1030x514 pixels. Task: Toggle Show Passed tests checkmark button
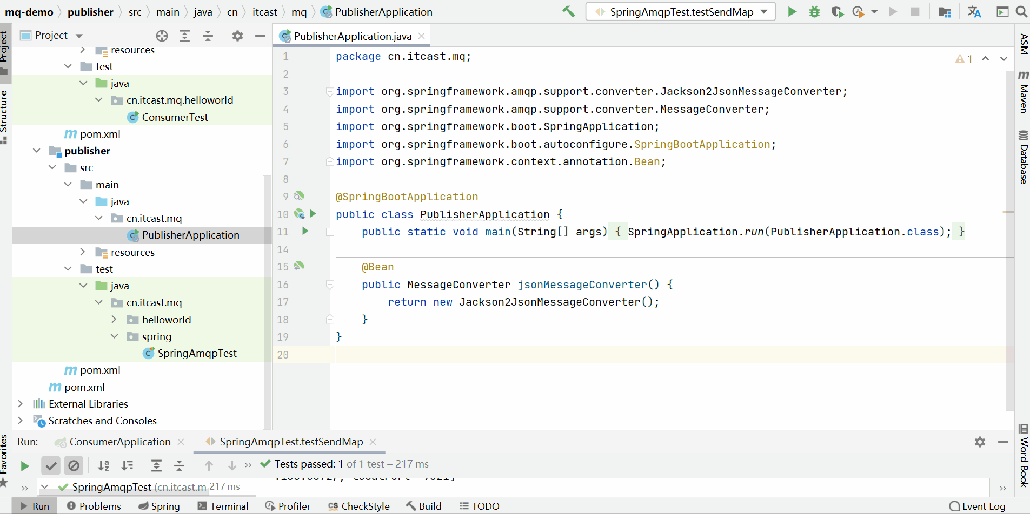pyautogui.click(x=51, y=465)
